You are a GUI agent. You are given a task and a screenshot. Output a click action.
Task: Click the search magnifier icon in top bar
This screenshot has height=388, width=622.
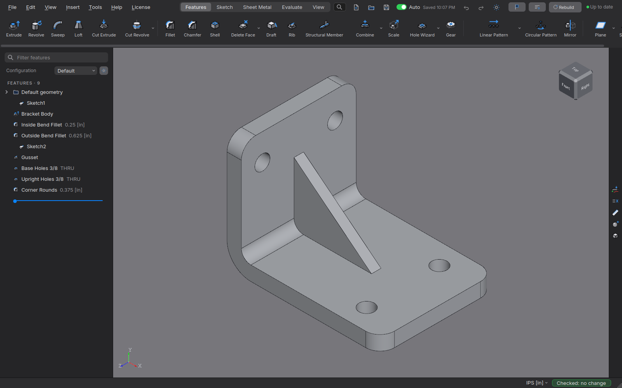[340, 7]
